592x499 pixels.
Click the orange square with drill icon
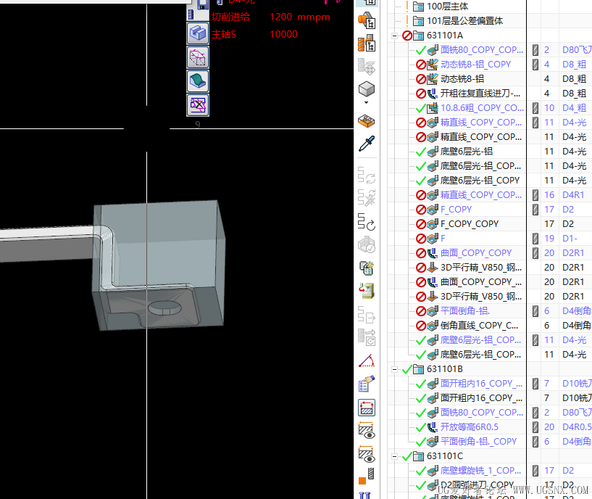(366, 477)
